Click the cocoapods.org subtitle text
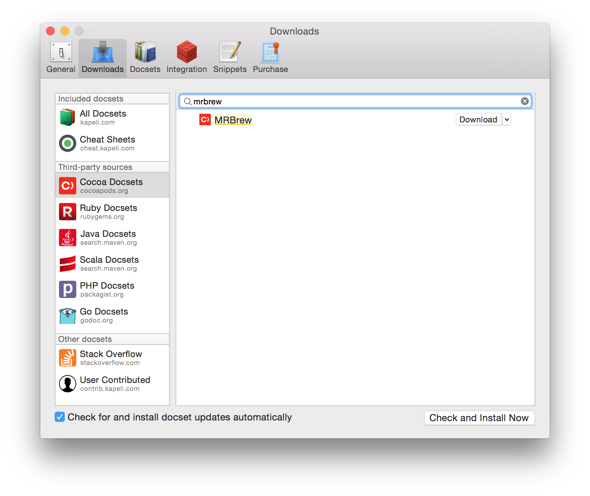Screen dimensions: 590x496 point(104,191)
